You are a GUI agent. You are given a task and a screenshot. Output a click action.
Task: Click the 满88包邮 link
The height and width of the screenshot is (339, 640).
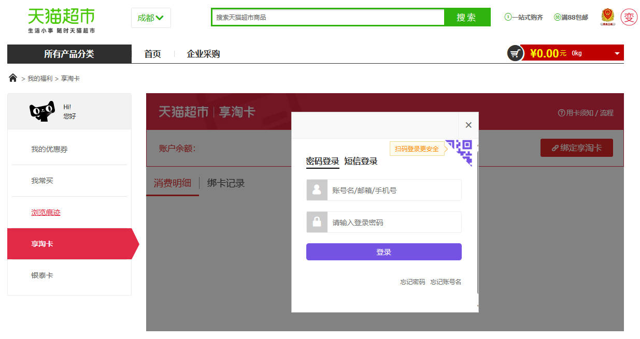click(x=571, y=17)
